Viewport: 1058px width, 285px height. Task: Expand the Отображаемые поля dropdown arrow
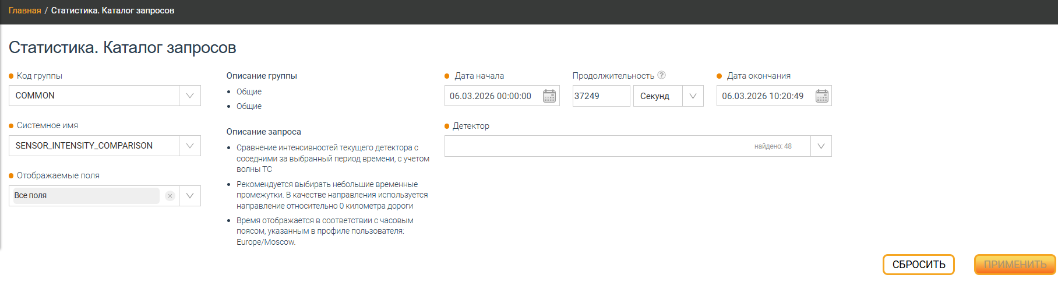tap(190, 196)
